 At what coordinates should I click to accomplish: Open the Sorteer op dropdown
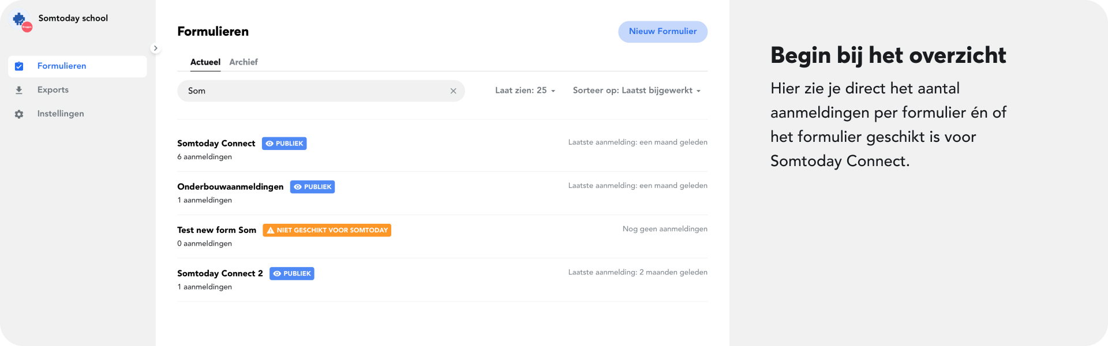(x=636, y=91)
